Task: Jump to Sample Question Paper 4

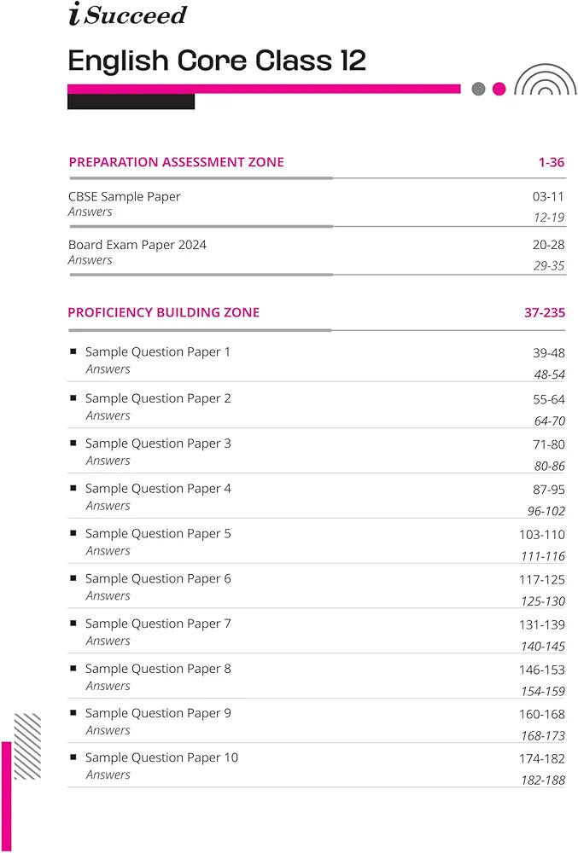Action: (x=158, y=489)
